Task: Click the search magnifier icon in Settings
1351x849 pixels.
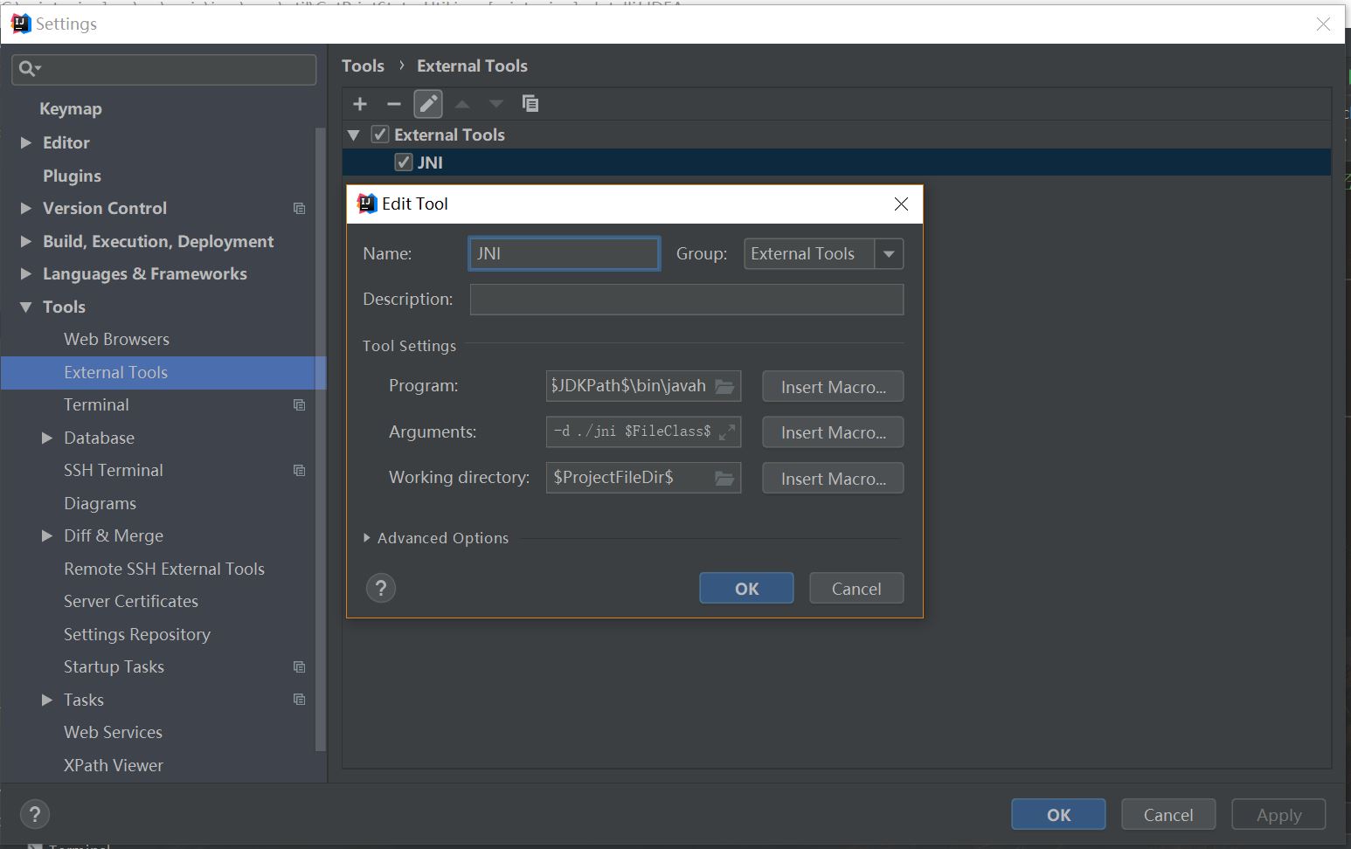Action: (30, 68)
